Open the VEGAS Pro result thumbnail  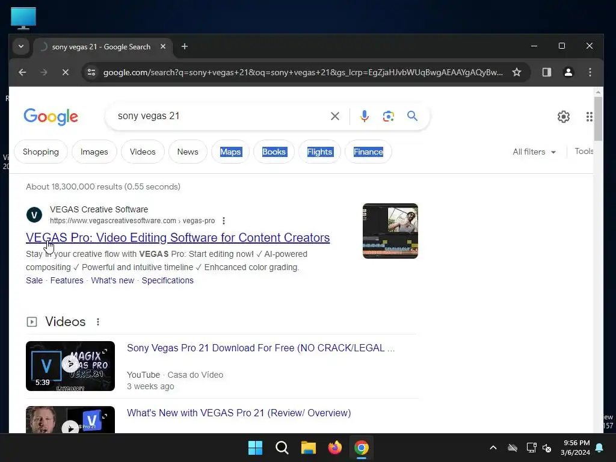(x=390, y=231)
